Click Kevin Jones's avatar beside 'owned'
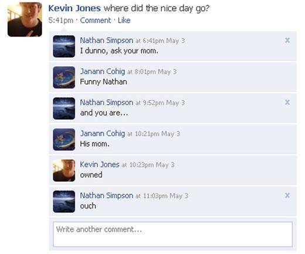Screen dimensions: 305x254 tap(64, 171)
